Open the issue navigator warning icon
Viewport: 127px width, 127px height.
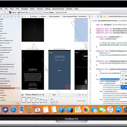pyautogui.click(x=4, y=17)
